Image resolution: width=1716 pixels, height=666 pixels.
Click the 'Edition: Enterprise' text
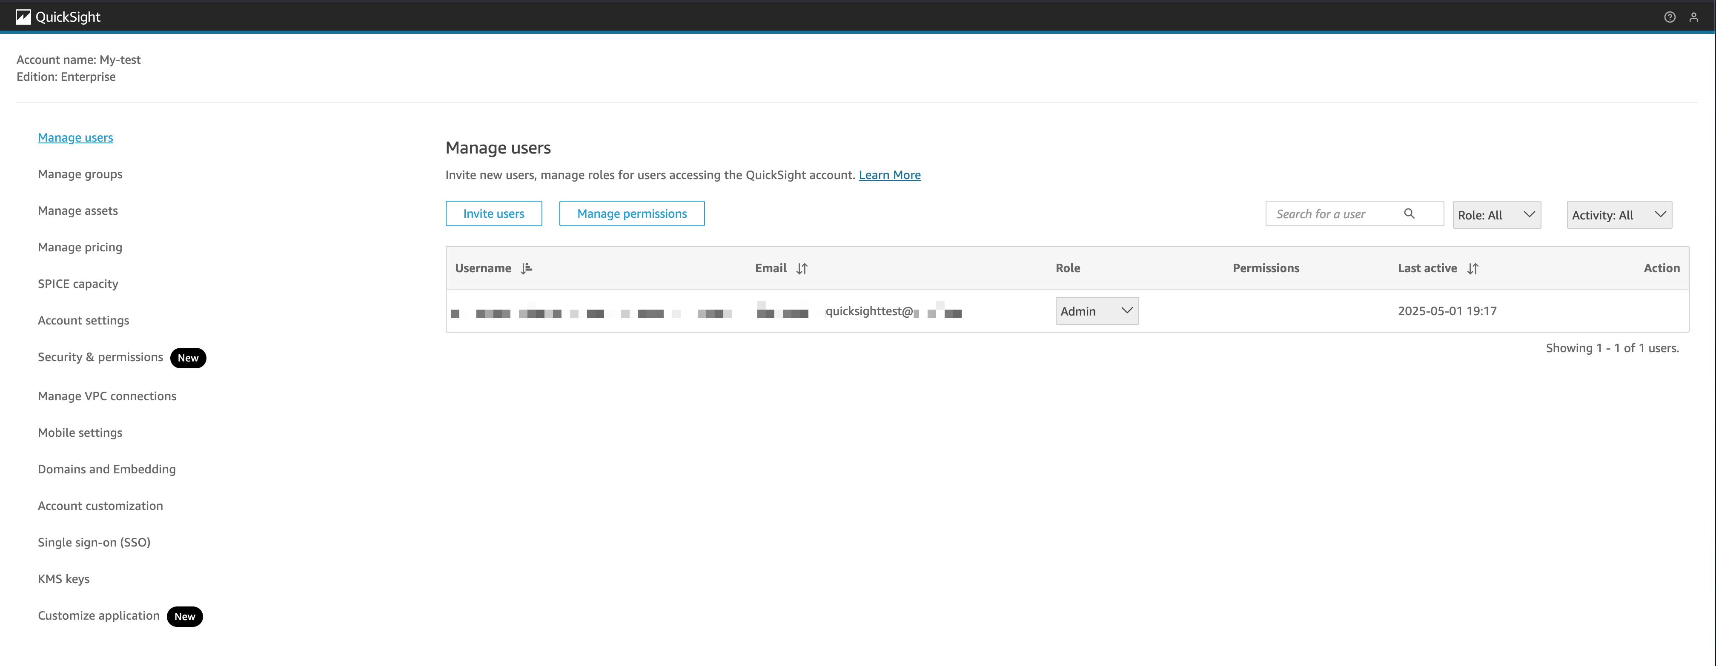tap(66, 77)
